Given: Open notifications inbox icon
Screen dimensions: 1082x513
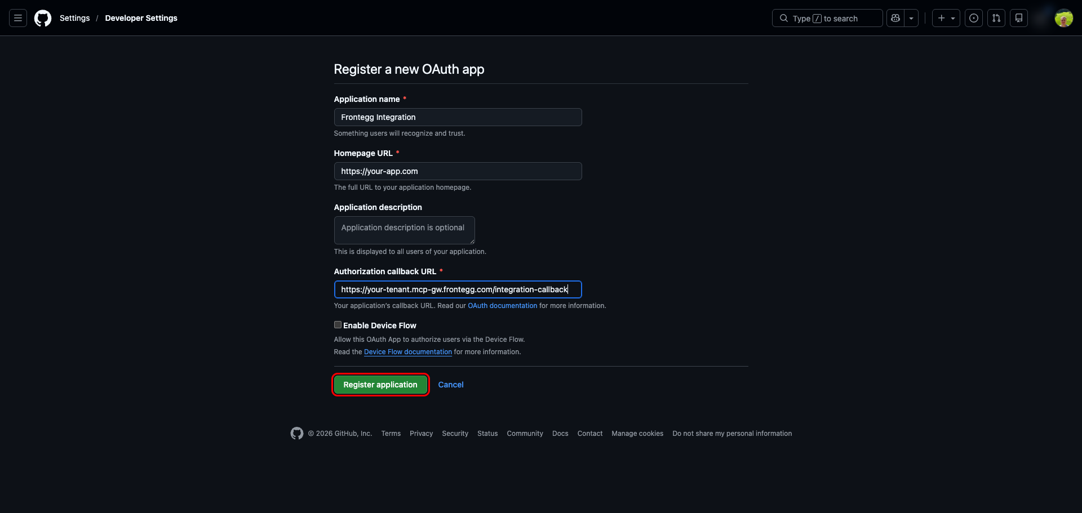Looking at the screenshot, I should point(1019,18).
